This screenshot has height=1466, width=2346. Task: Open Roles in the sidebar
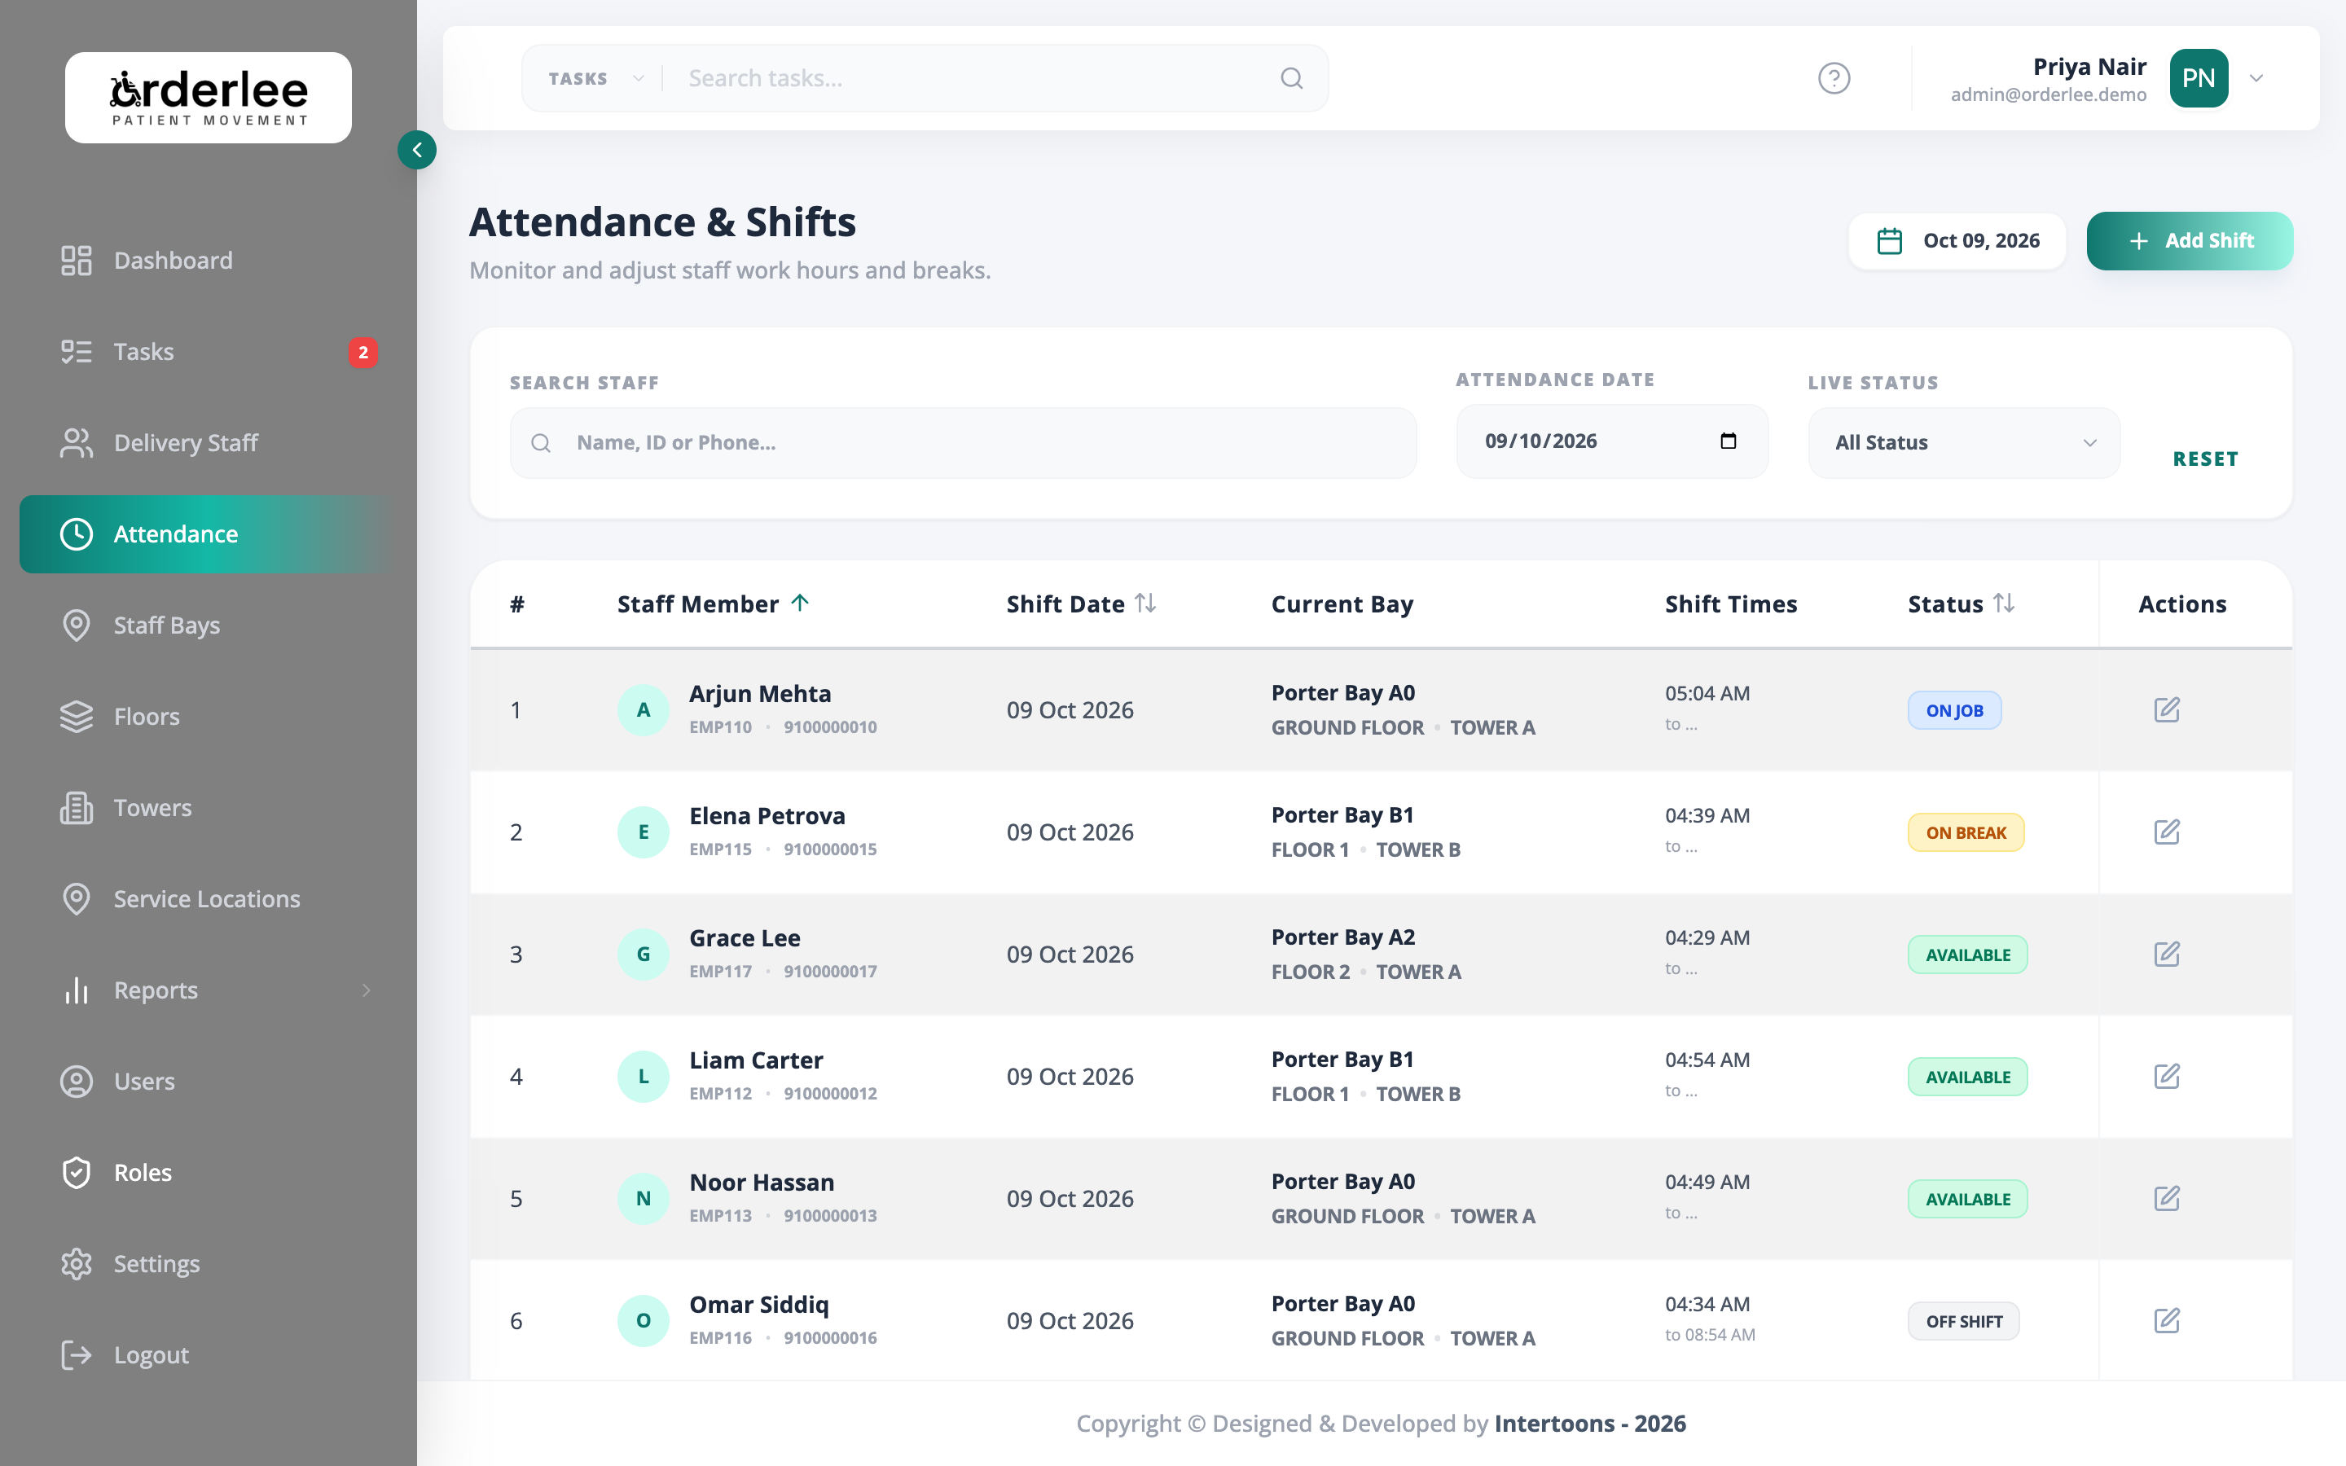point(209,1172)
